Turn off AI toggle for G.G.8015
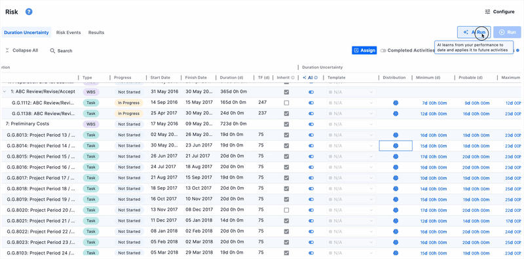 [311, 156]
